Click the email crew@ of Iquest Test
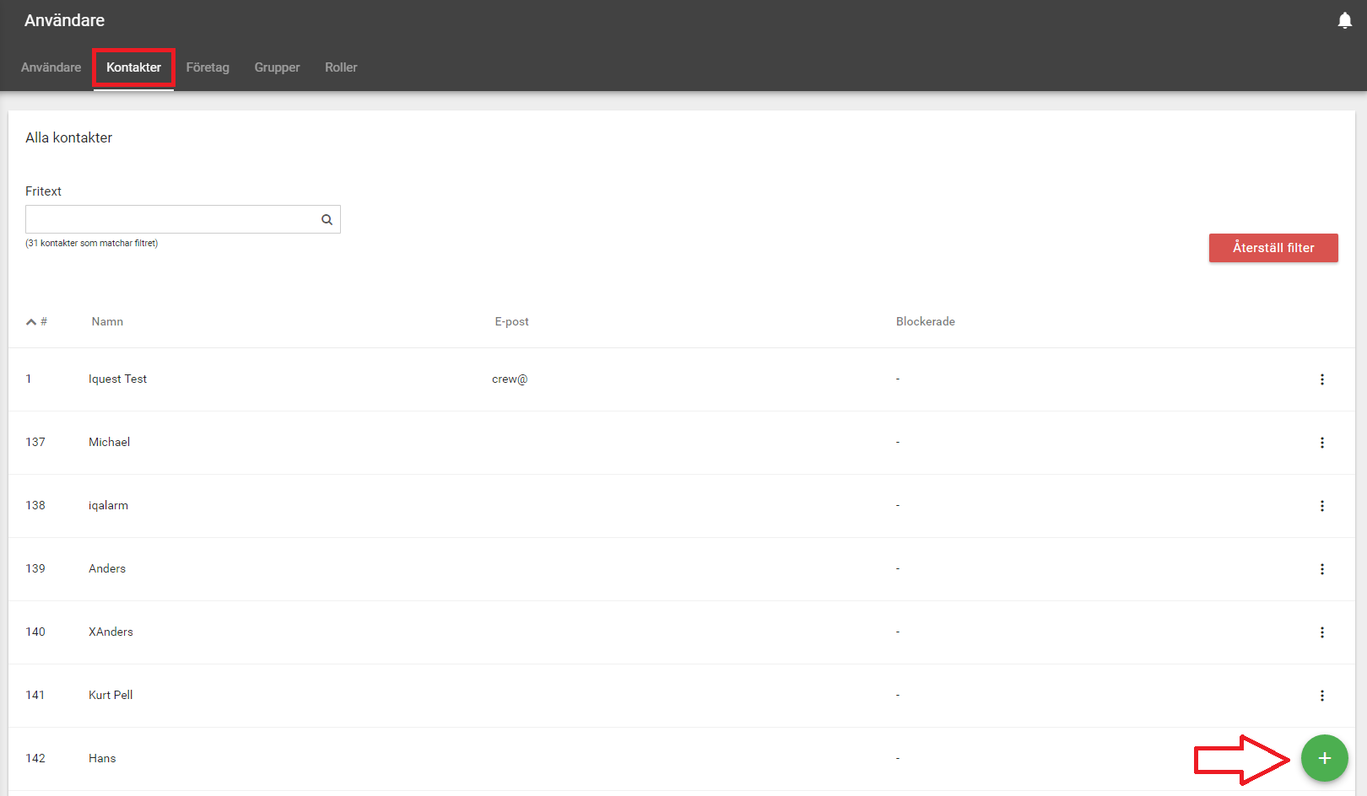This screenshot has height=796, width=1367. click(x=510, y=379)
